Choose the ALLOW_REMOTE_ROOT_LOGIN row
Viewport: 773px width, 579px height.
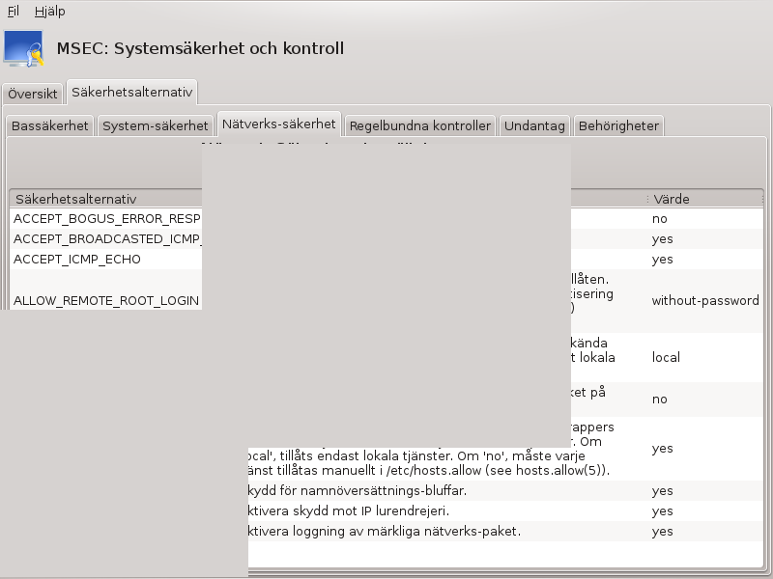click(106, 300)
